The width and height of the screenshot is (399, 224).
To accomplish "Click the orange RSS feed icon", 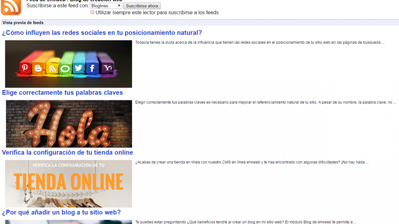I will coord(11,7).
